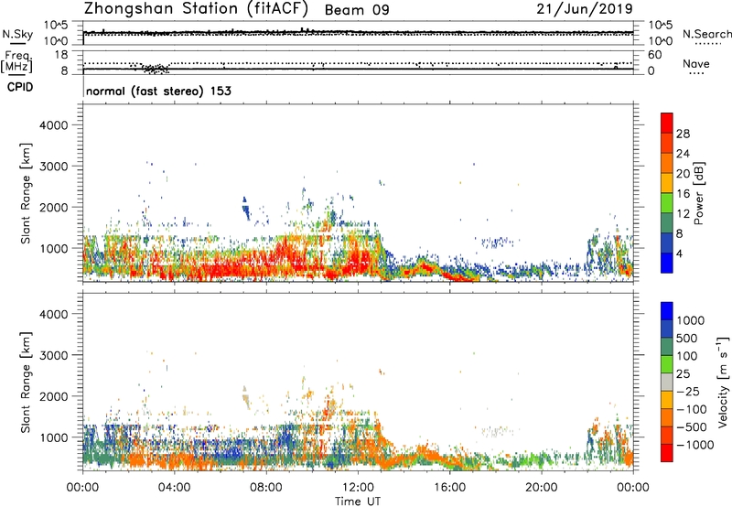This screenshot has width=732, height=507.
Task: Click power panel 'Slant Range [km]' label
Action: coord(26,193)
